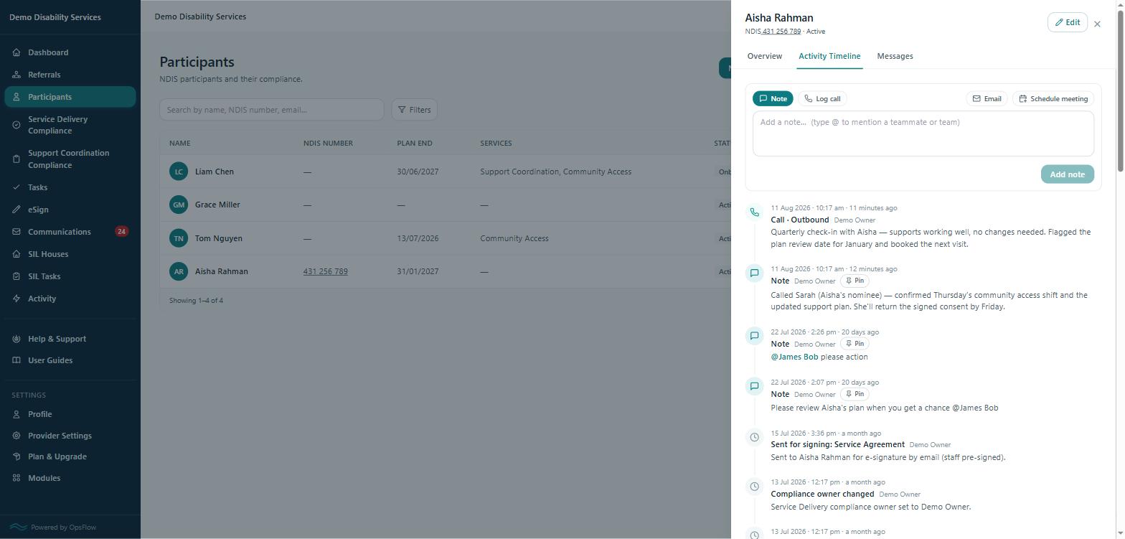
Task: Click the NAME column header
Action: tap(180, 143)
